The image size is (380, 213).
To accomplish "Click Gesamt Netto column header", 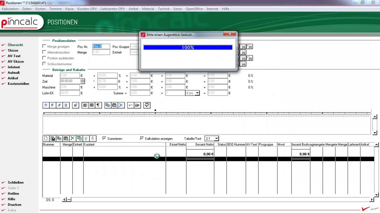I will tap(200, 144).
